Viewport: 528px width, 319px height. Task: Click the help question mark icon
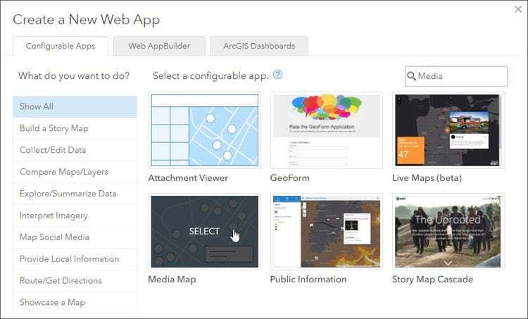point(278,75)
